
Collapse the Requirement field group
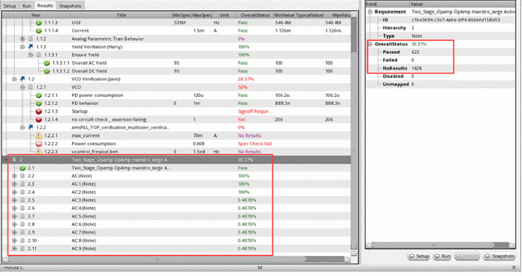pyautogui.click(x=369, y=11)
